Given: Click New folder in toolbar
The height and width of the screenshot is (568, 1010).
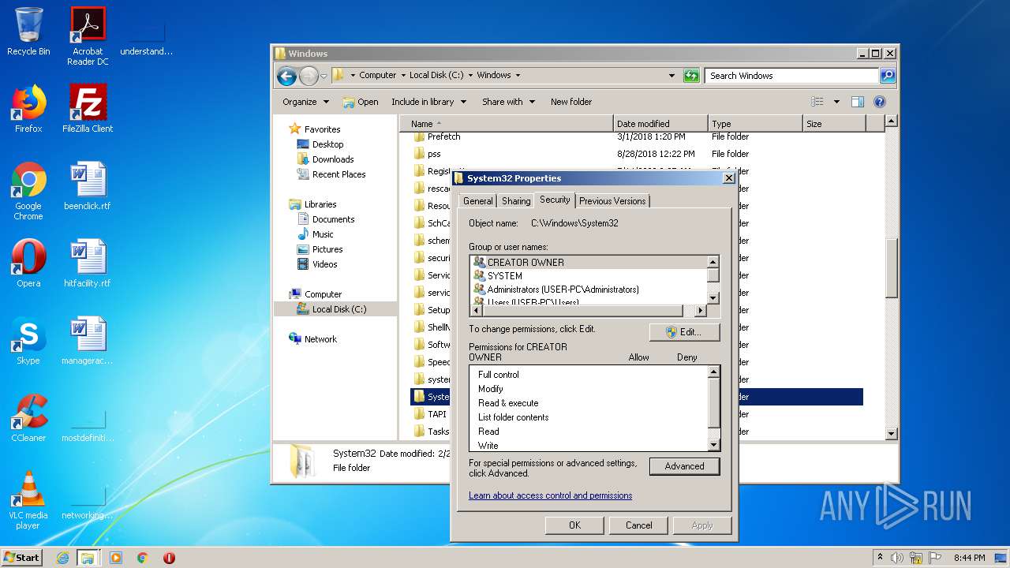Looking at the screenshot, I should [571, 102].
